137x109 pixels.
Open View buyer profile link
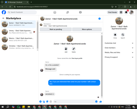point(77,58)
